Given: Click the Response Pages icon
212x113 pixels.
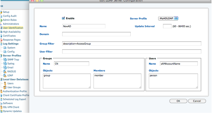Looking at the screenshot, I should [x=1, y=40].
